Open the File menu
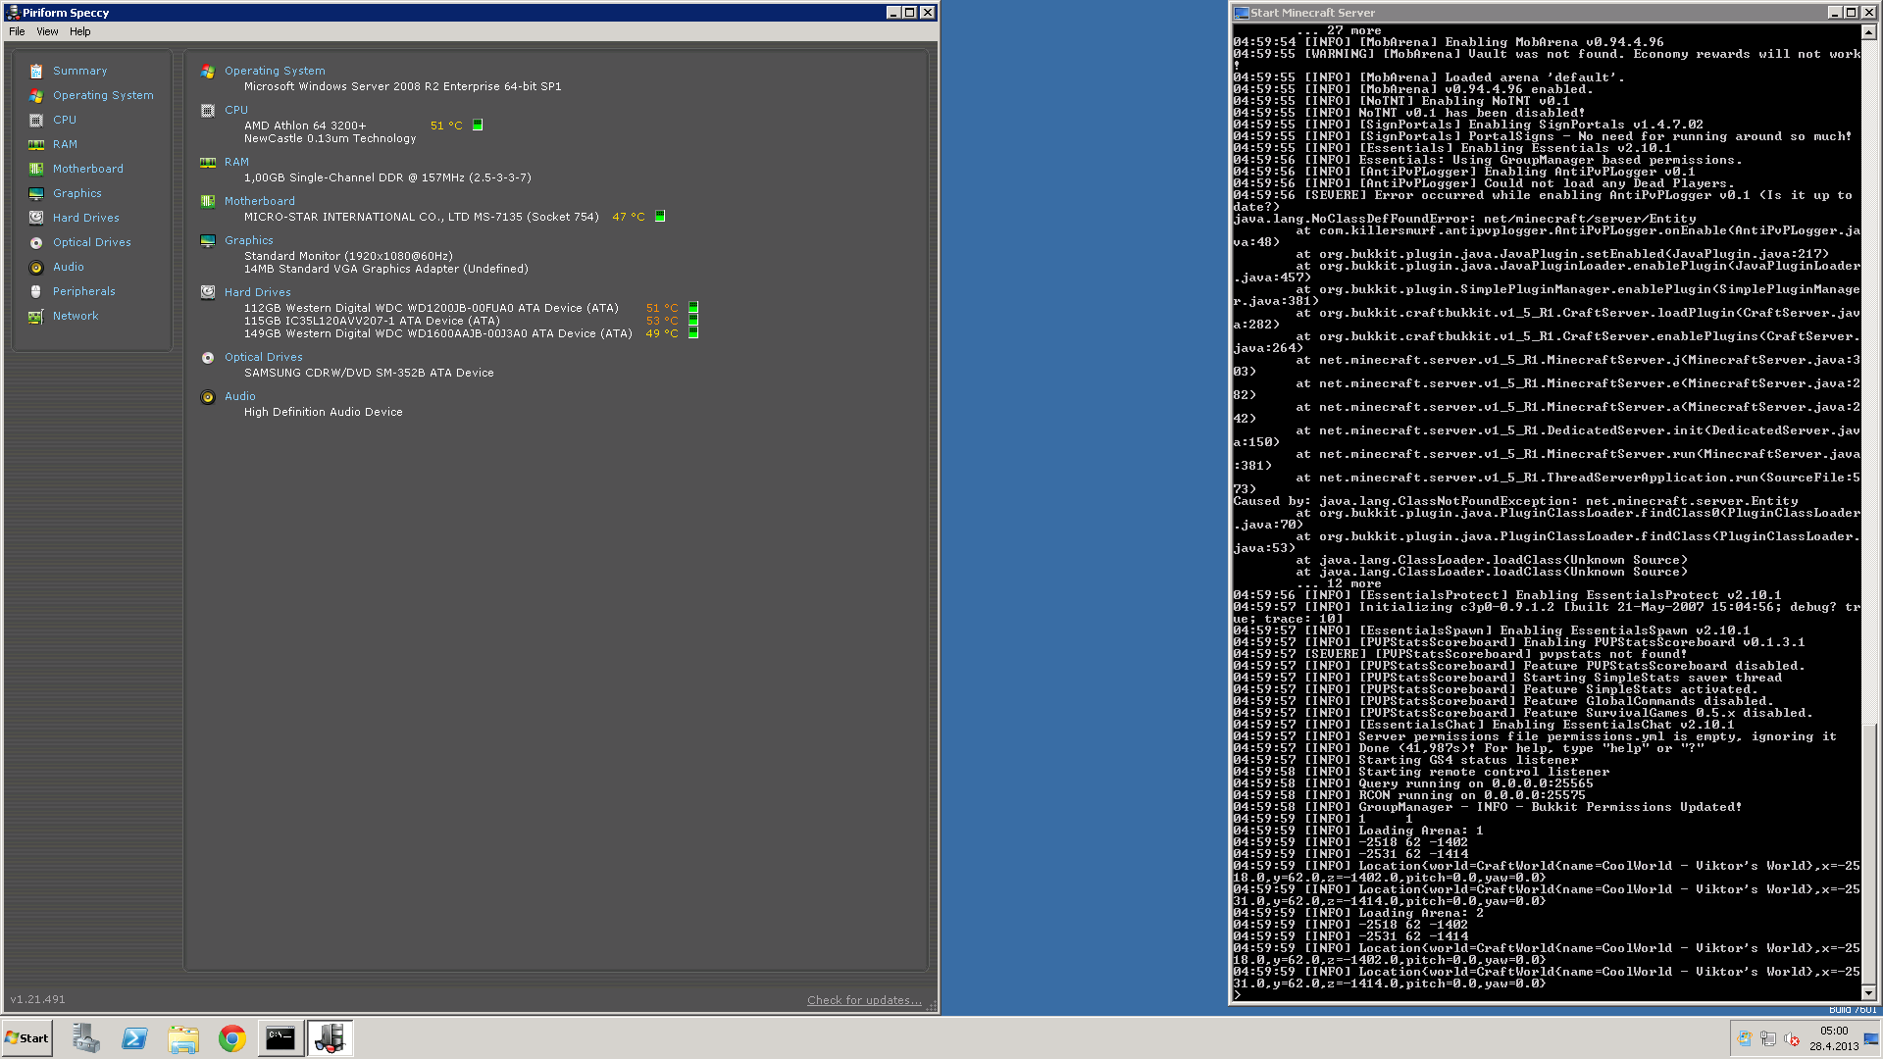 17,31
